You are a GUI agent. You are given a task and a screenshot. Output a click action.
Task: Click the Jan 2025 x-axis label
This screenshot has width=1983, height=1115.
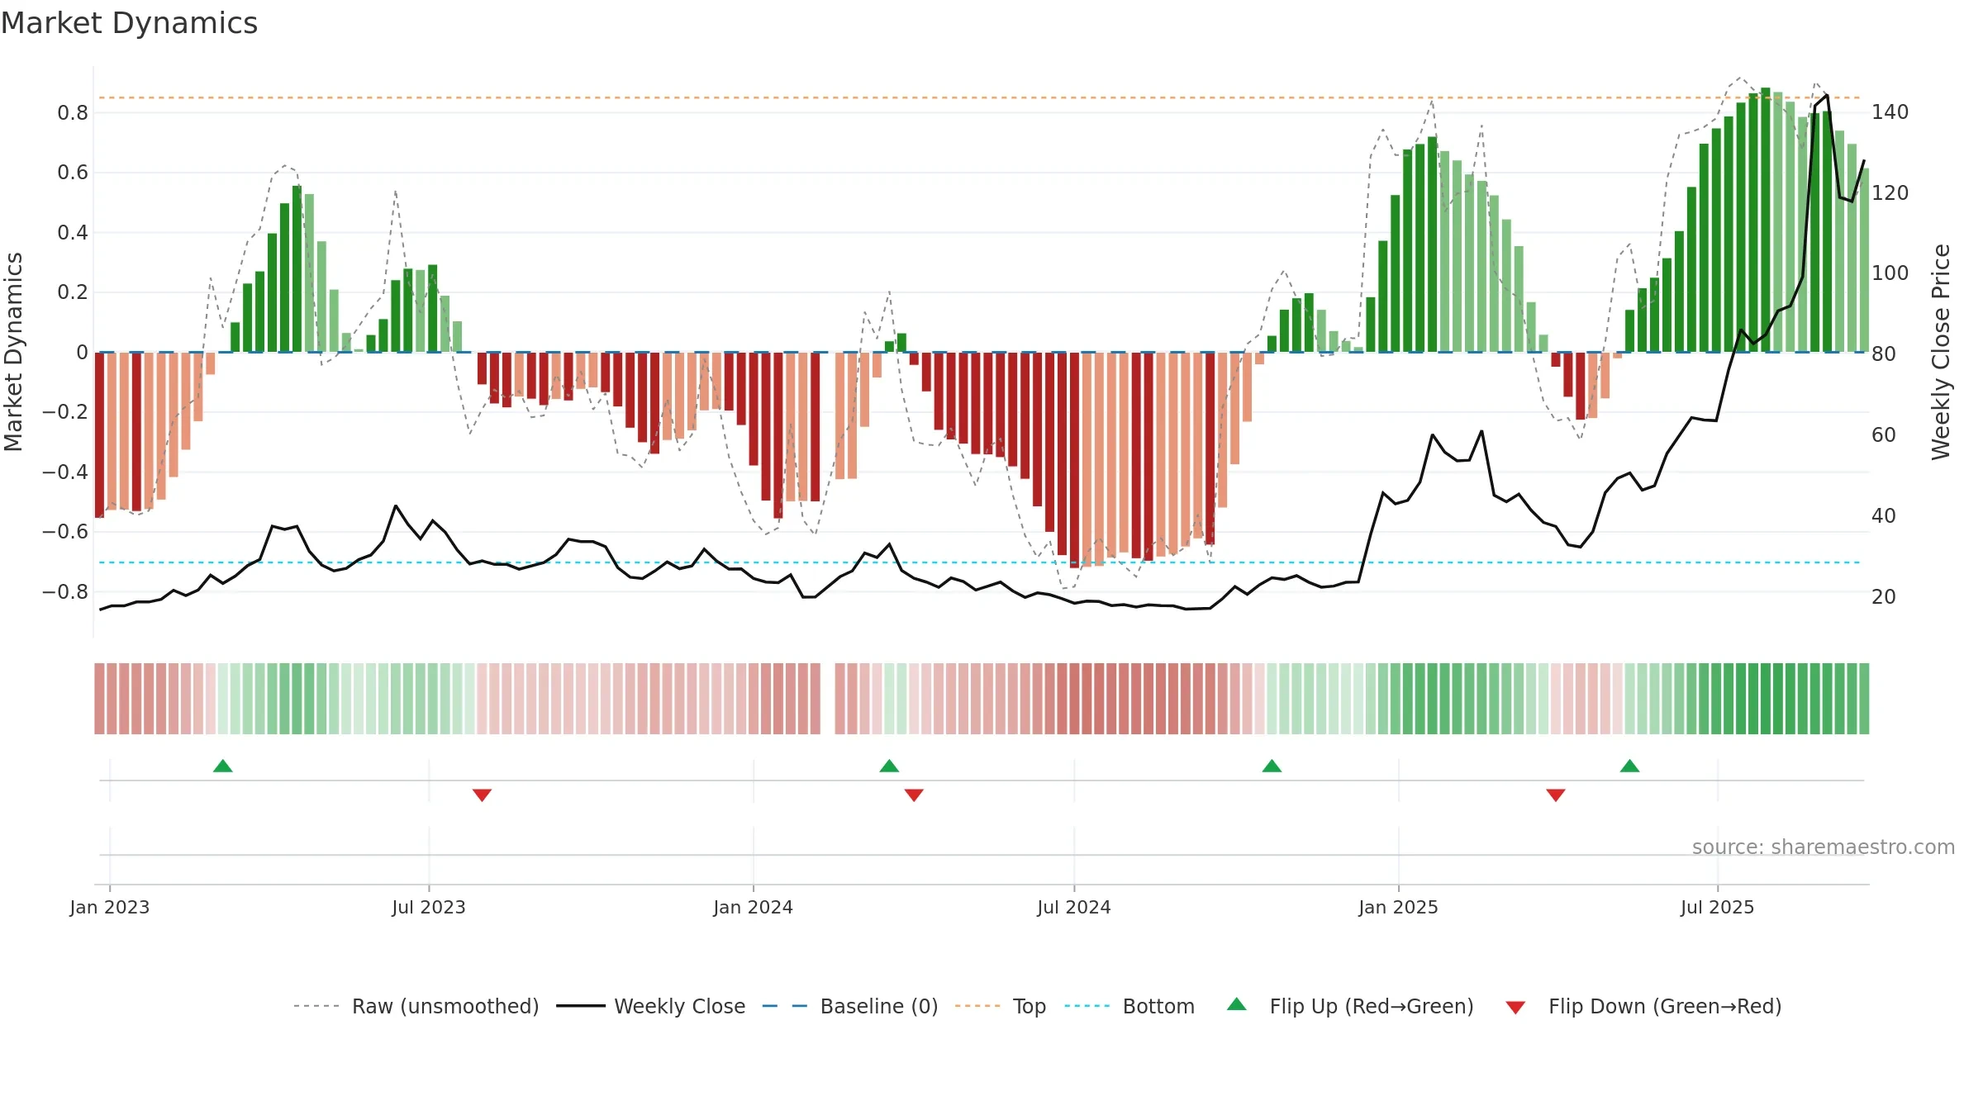(x=1399, y=907)
